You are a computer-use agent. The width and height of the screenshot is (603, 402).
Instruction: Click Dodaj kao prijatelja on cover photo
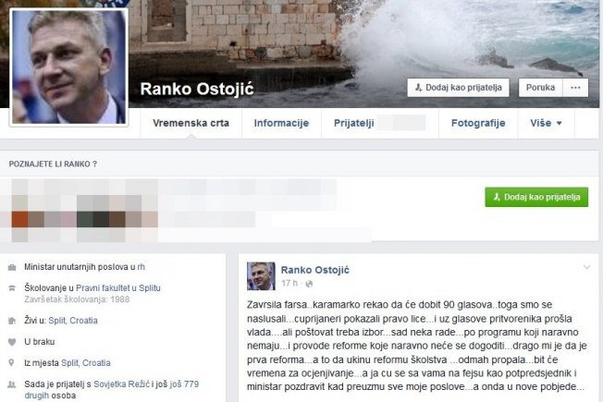459,88
